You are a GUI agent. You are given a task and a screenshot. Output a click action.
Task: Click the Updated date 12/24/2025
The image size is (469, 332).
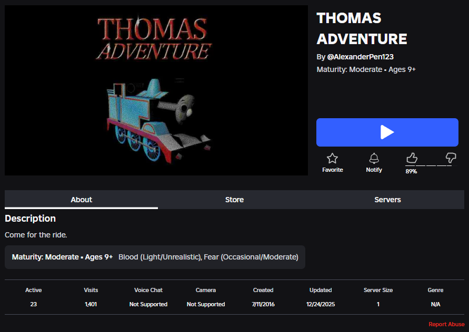[321, 304]
